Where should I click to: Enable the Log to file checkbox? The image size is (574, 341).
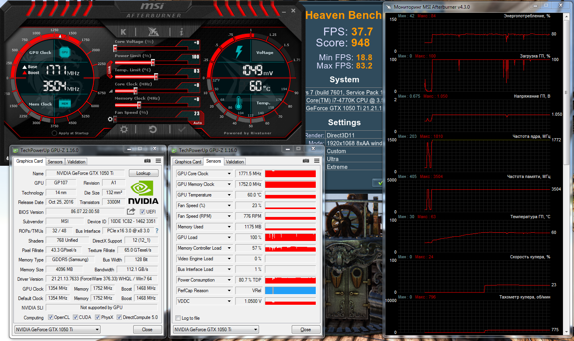coord(178,318)
